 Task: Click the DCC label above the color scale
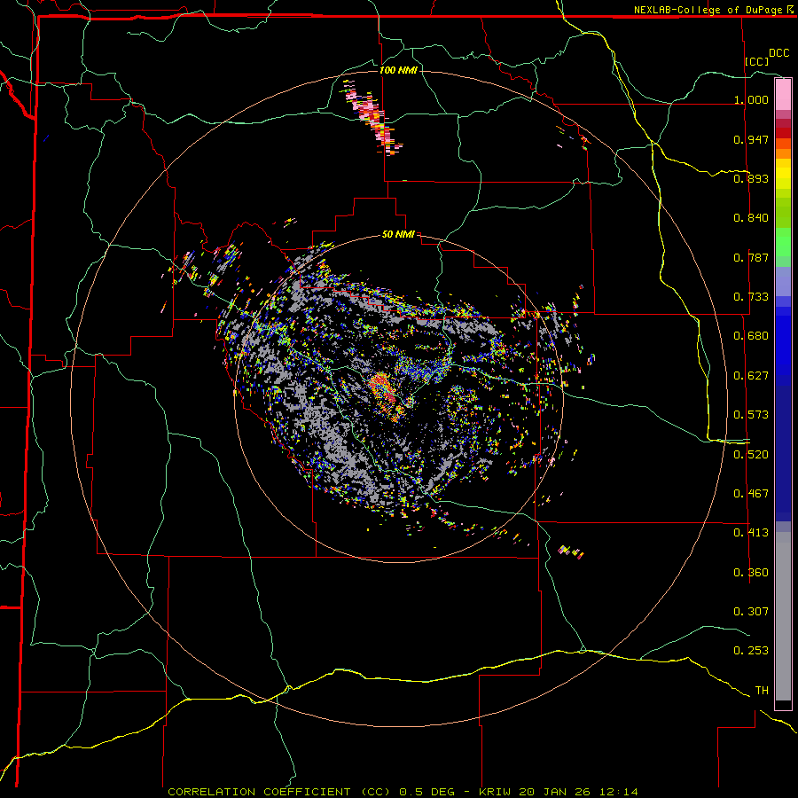tap(778, 53)
